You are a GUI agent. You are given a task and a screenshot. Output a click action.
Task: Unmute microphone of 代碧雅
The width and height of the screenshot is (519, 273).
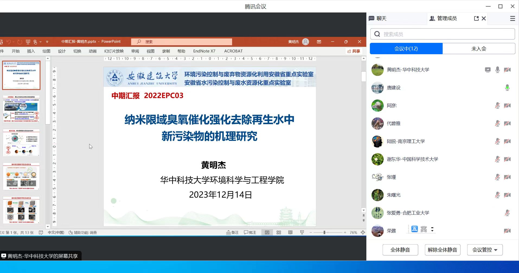497,124
